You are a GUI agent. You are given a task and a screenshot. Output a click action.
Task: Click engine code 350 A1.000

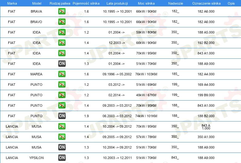tap(206, 137)
